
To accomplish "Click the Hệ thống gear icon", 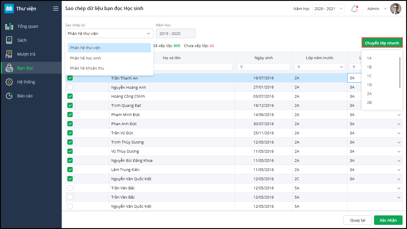I will pyautogui.click(x=9, y=82).
